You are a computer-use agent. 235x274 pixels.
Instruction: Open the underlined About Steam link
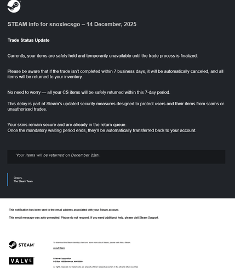[x=59, y=248]
